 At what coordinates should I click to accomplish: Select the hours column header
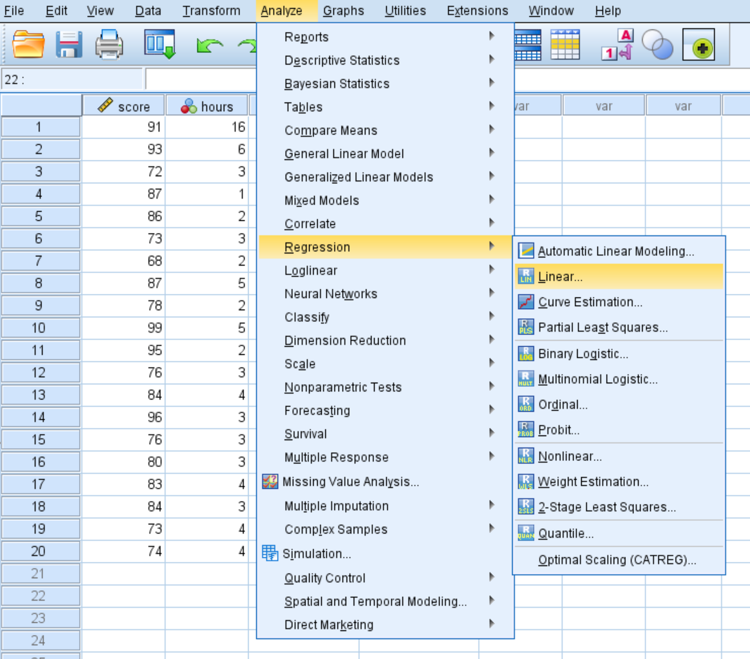[x=207, y=105]
